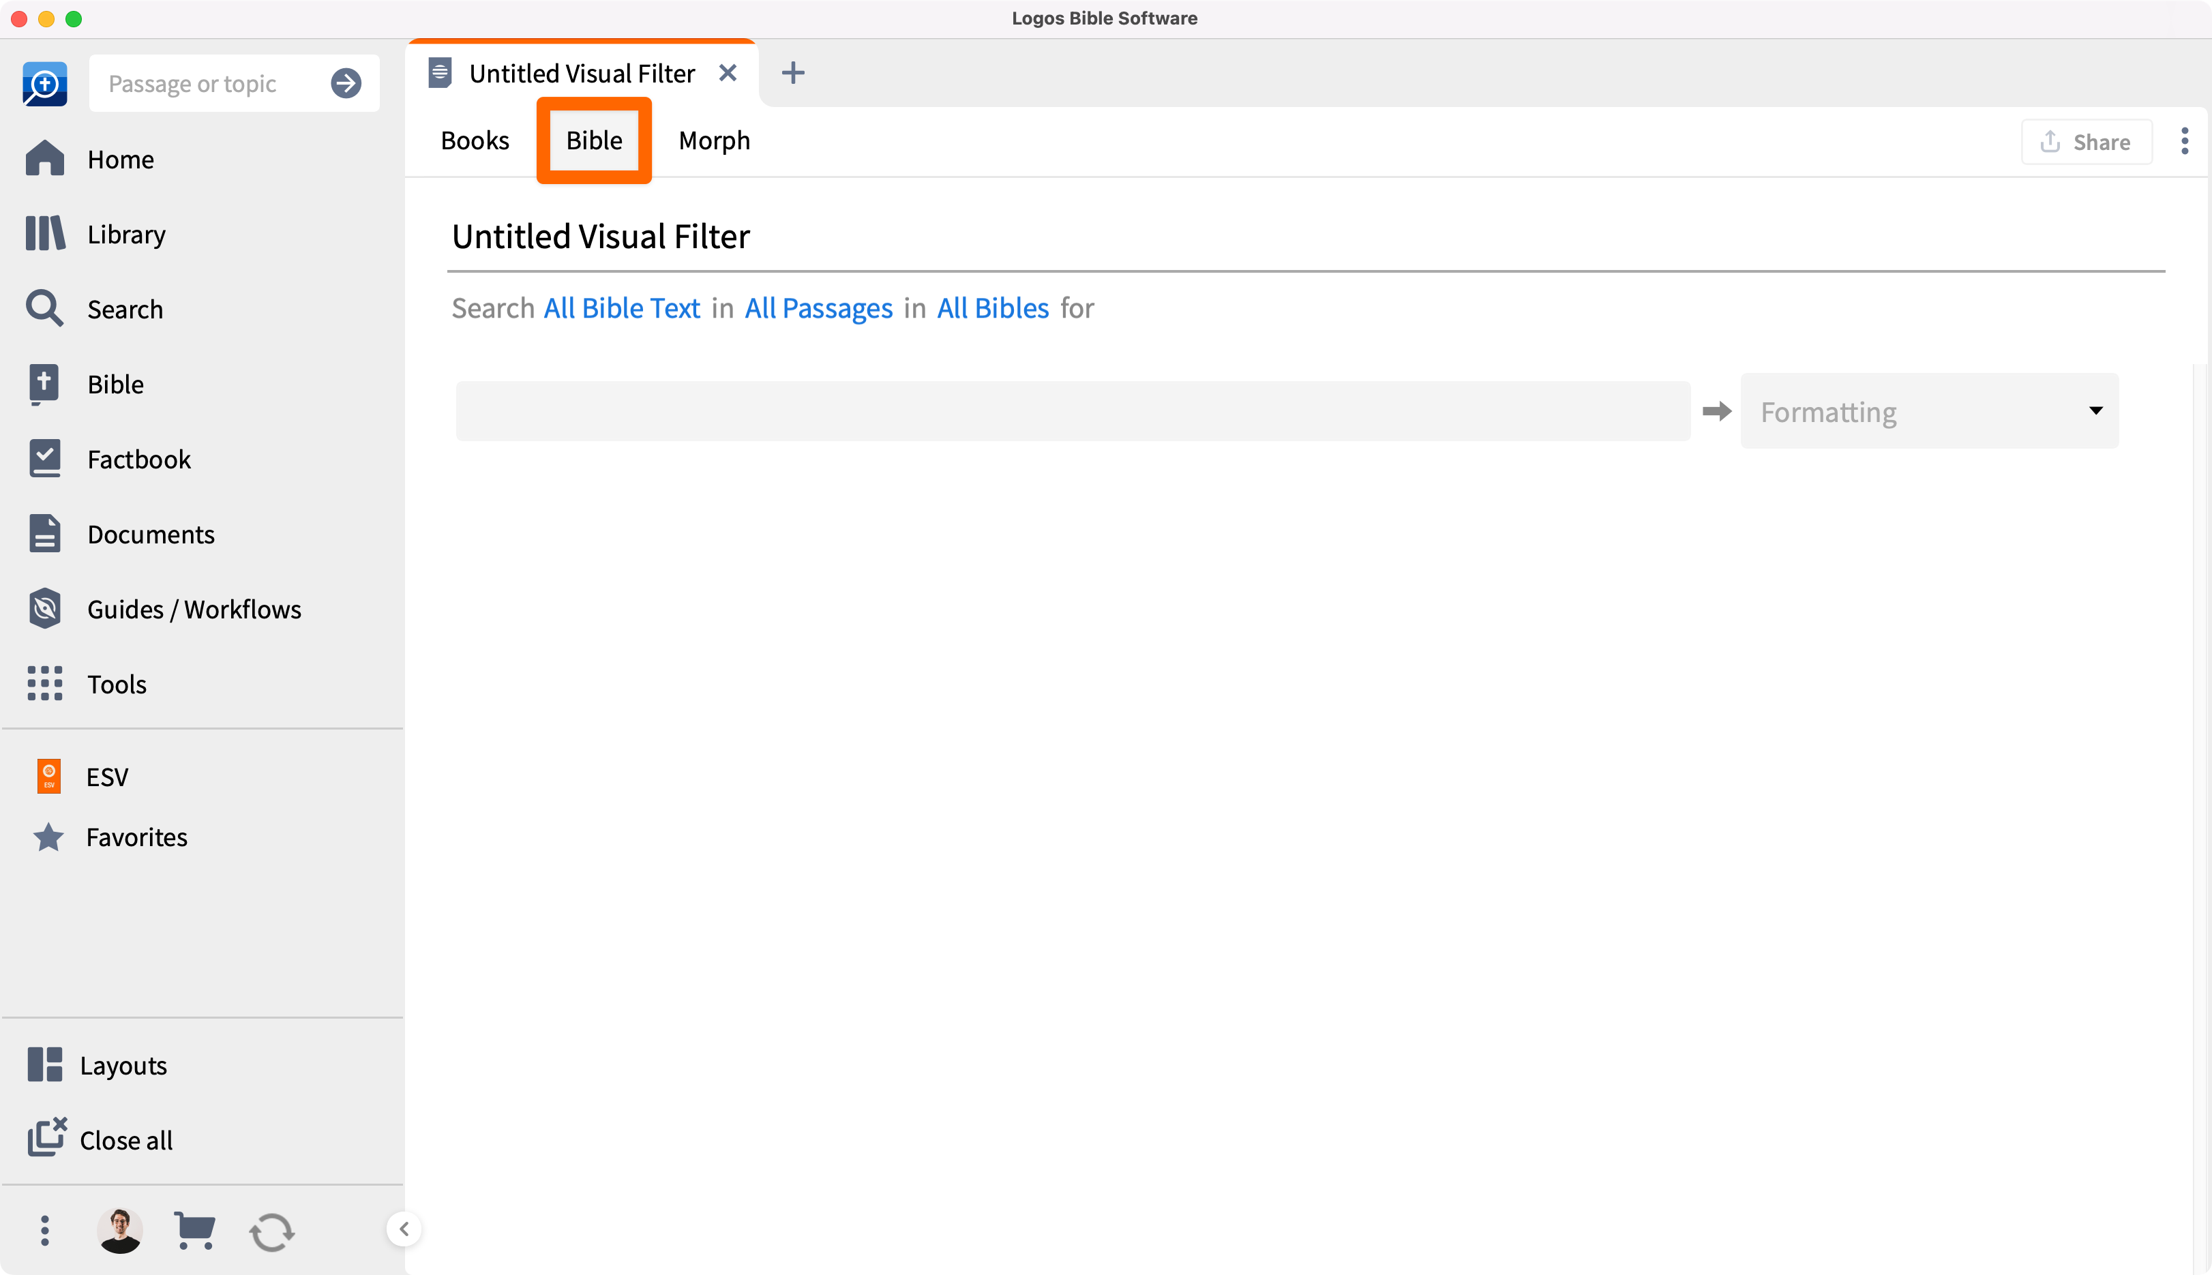Open Home from sidebar
This screenshot has height=1275, width=2212.
90,160
